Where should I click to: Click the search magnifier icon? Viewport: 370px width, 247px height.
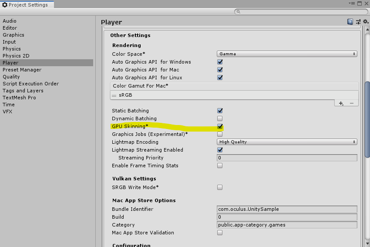point(239,12)
